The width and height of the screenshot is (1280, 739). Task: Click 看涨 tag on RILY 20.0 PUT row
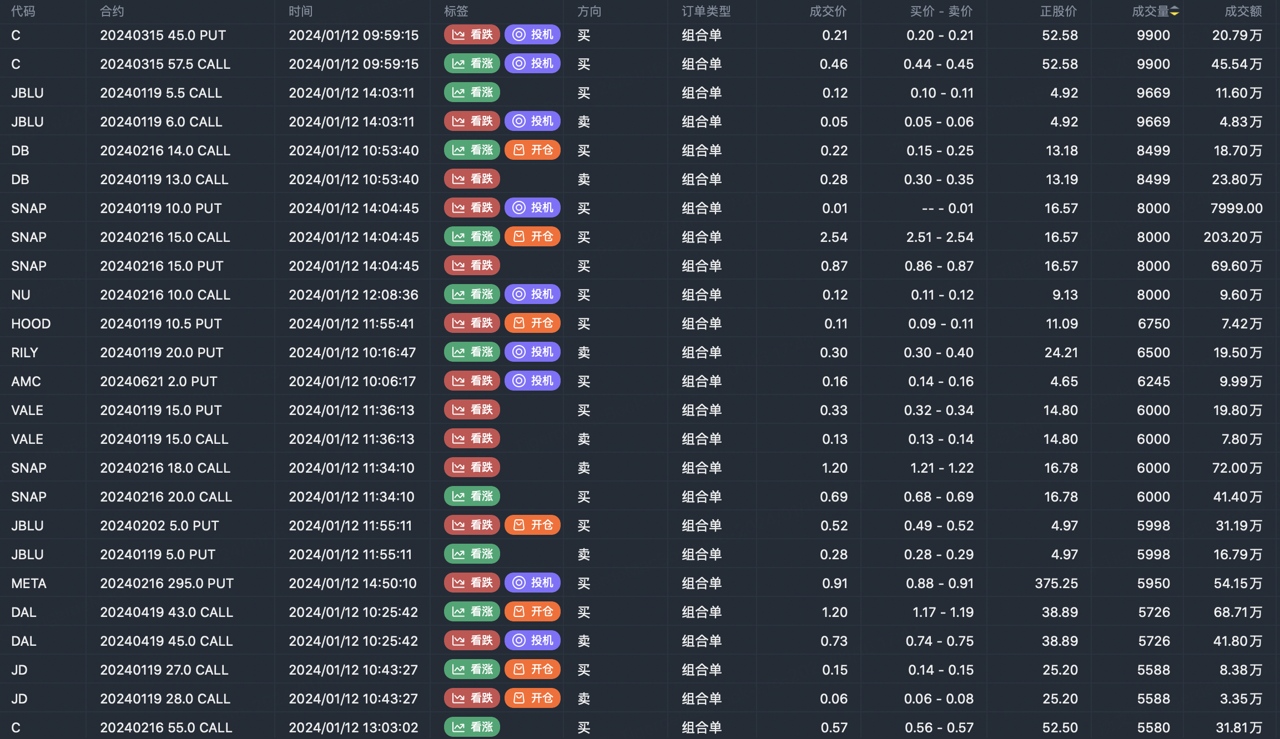[472, 352]
